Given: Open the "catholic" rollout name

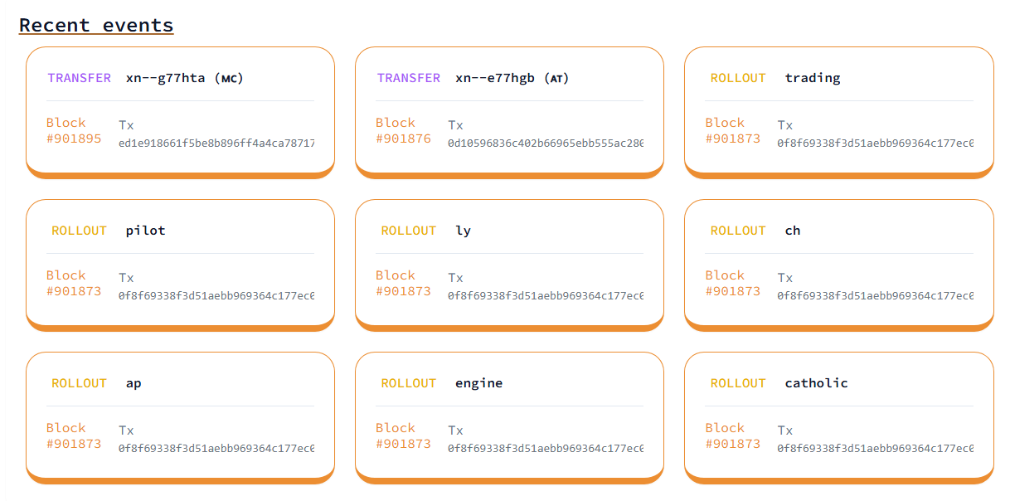Looking at the screenshot, I should click(816, 383).
